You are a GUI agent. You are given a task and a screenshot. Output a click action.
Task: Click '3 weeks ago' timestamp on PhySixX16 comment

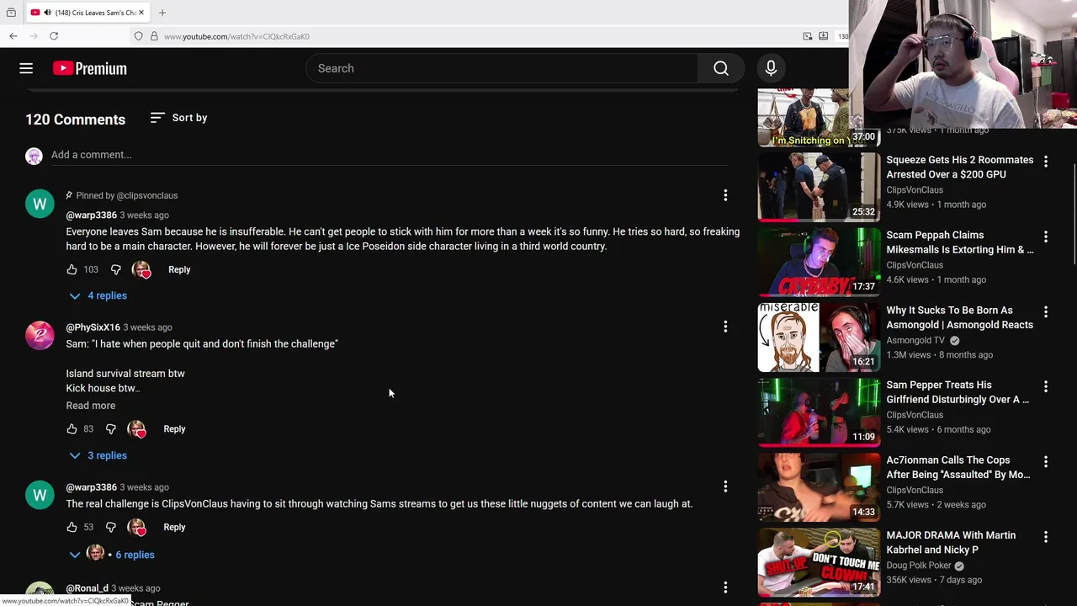[x=147, y=327]
